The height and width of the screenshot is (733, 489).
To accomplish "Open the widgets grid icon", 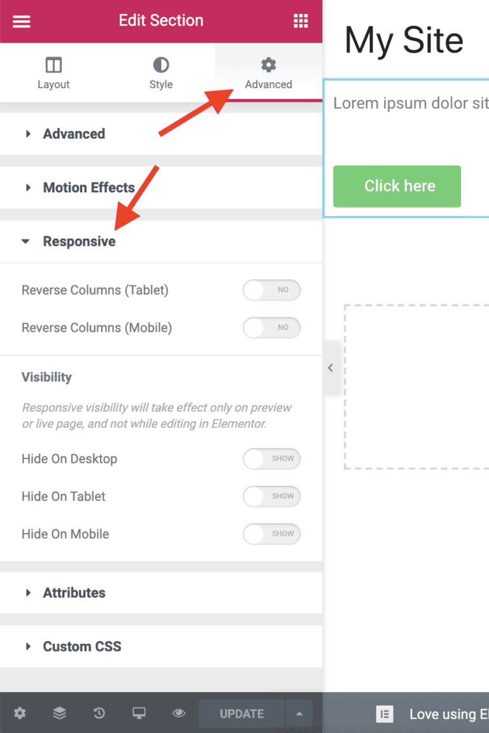I will click(x=301, y=21).
